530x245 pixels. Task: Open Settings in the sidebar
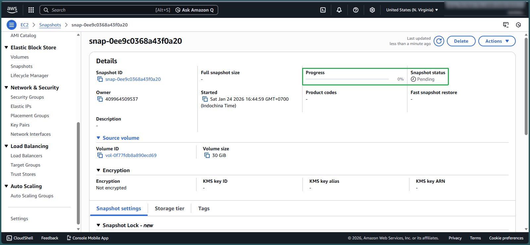pos(19,219)
